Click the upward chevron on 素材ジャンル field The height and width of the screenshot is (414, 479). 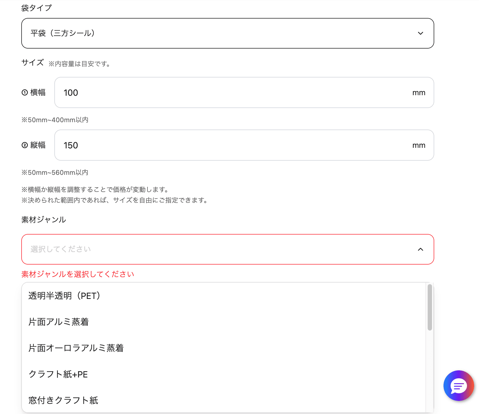click(421, 249)
